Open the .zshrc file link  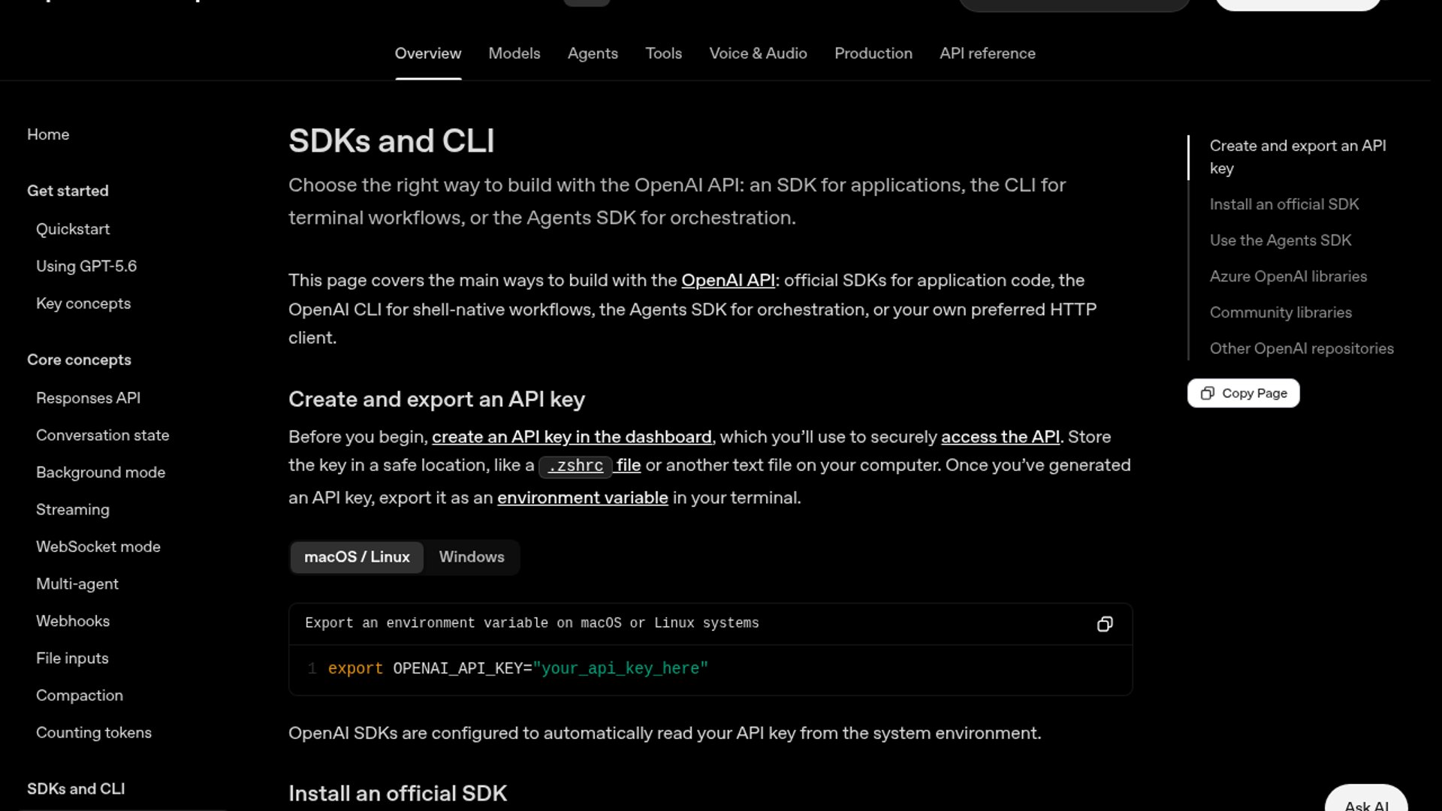point(590,466)
